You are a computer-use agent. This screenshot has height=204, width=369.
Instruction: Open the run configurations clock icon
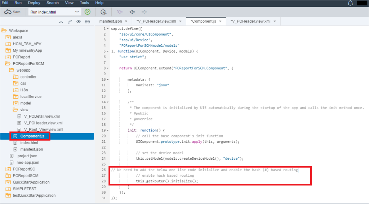point(103,12)
